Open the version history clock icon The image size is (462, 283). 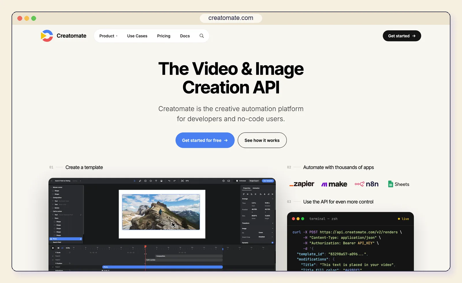223,181
